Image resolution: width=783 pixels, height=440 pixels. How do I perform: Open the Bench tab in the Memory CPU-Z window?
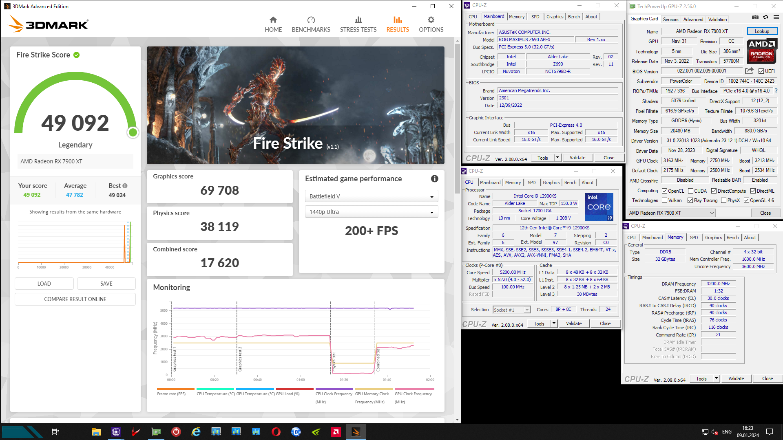tap(732, 238)
